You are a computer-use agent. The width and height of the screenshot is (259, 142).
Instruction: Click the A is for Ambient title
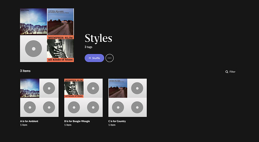pos(29,121)
